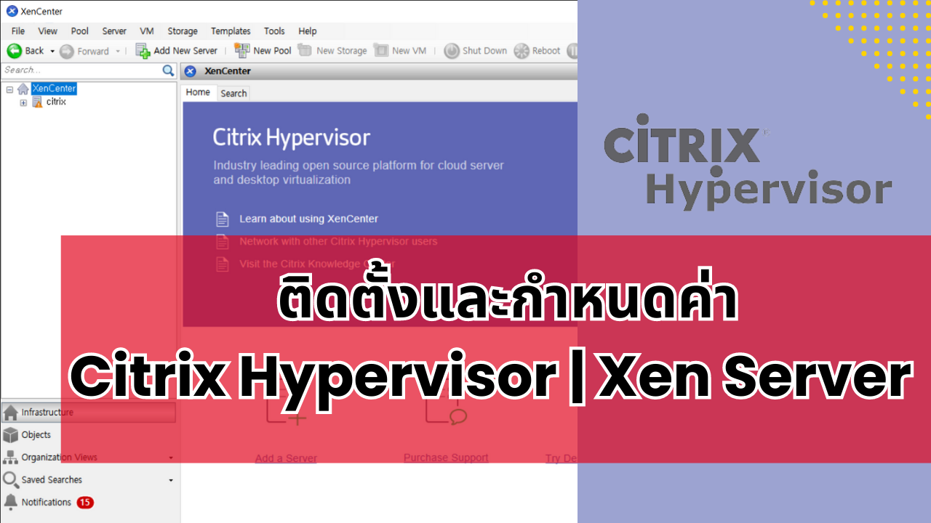The width and height of the screenshot is (931, 523).
Task: Open the View menu
Action: pyautogui.click(x=48, y=31)
